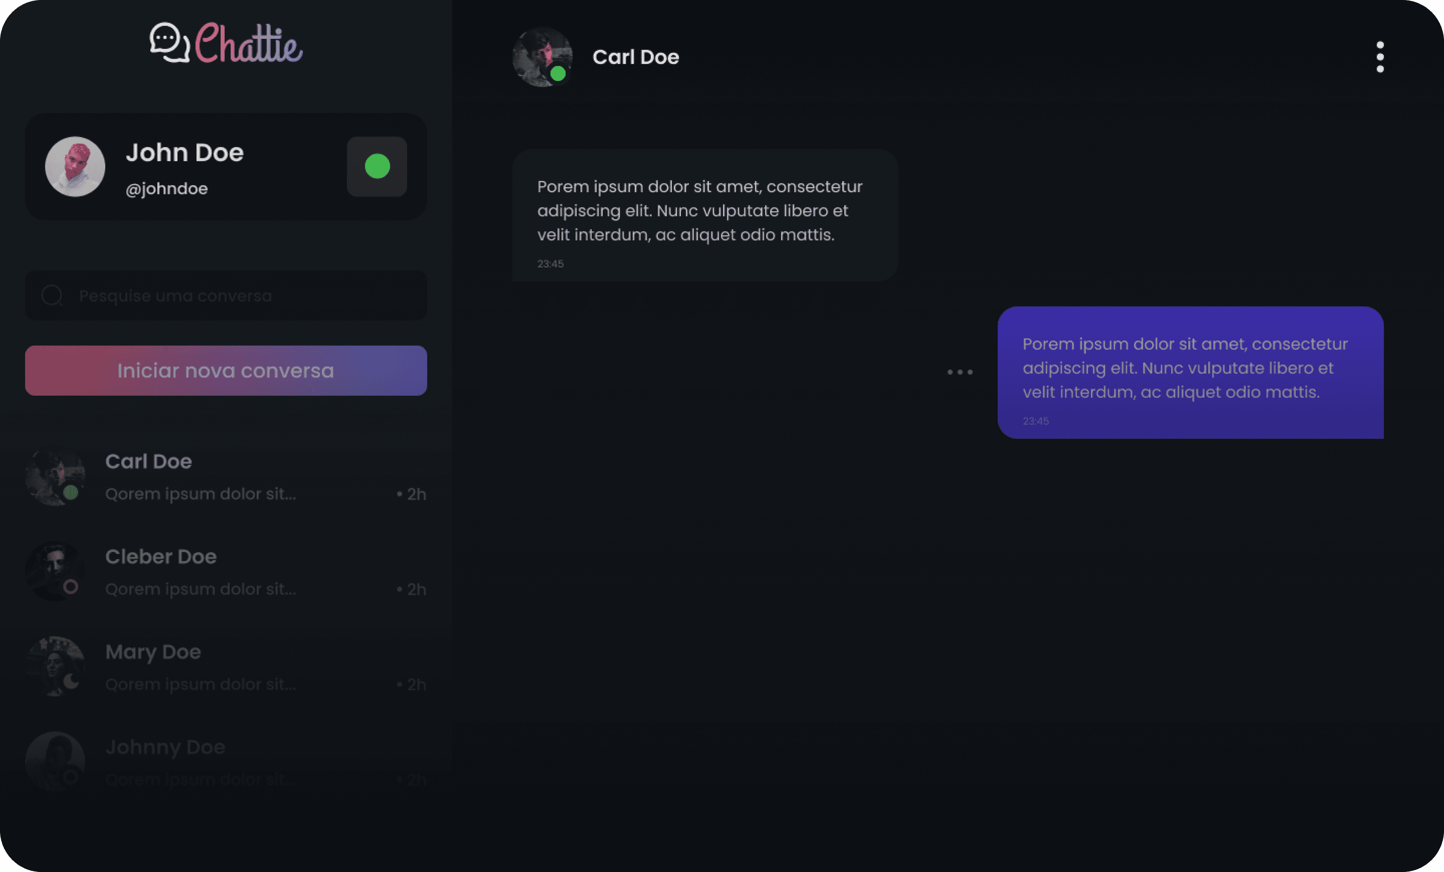Open the Carl Doe conversation in list

pos(226,477)
